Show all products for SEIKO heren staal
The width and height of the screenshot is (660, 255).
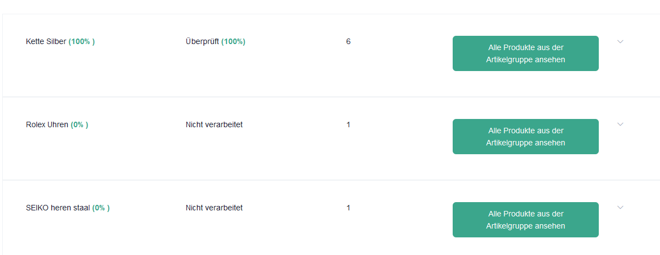tap(525, 220)
